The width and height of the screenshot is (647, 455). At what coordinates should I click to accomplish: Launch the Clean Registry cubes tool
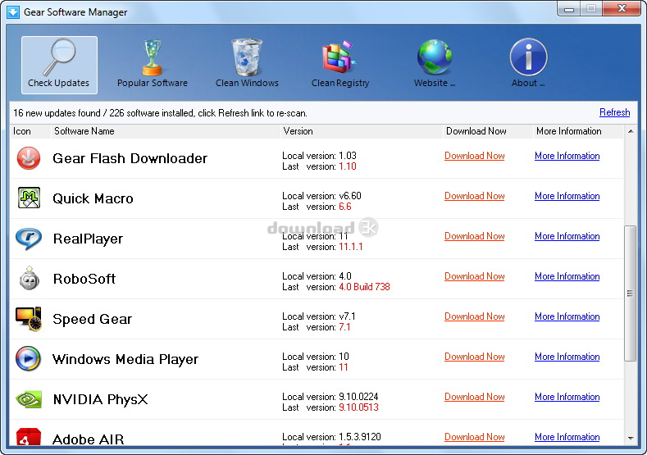click(340, 65)
